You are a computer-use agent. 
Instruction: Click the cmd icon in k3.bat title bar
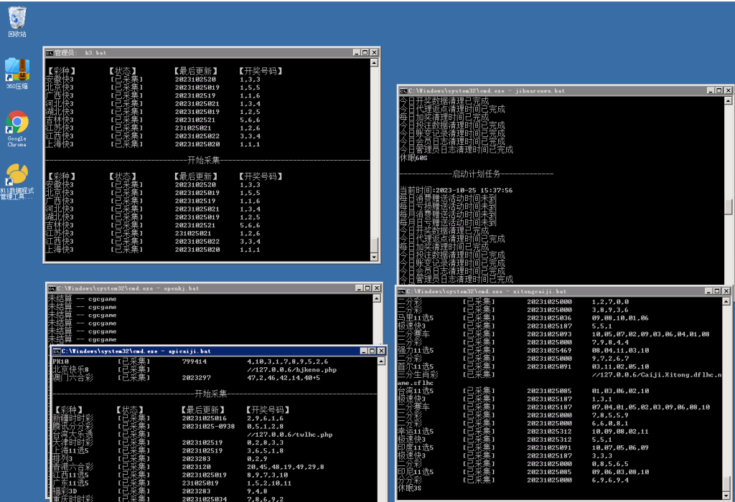tap(50, 53)
